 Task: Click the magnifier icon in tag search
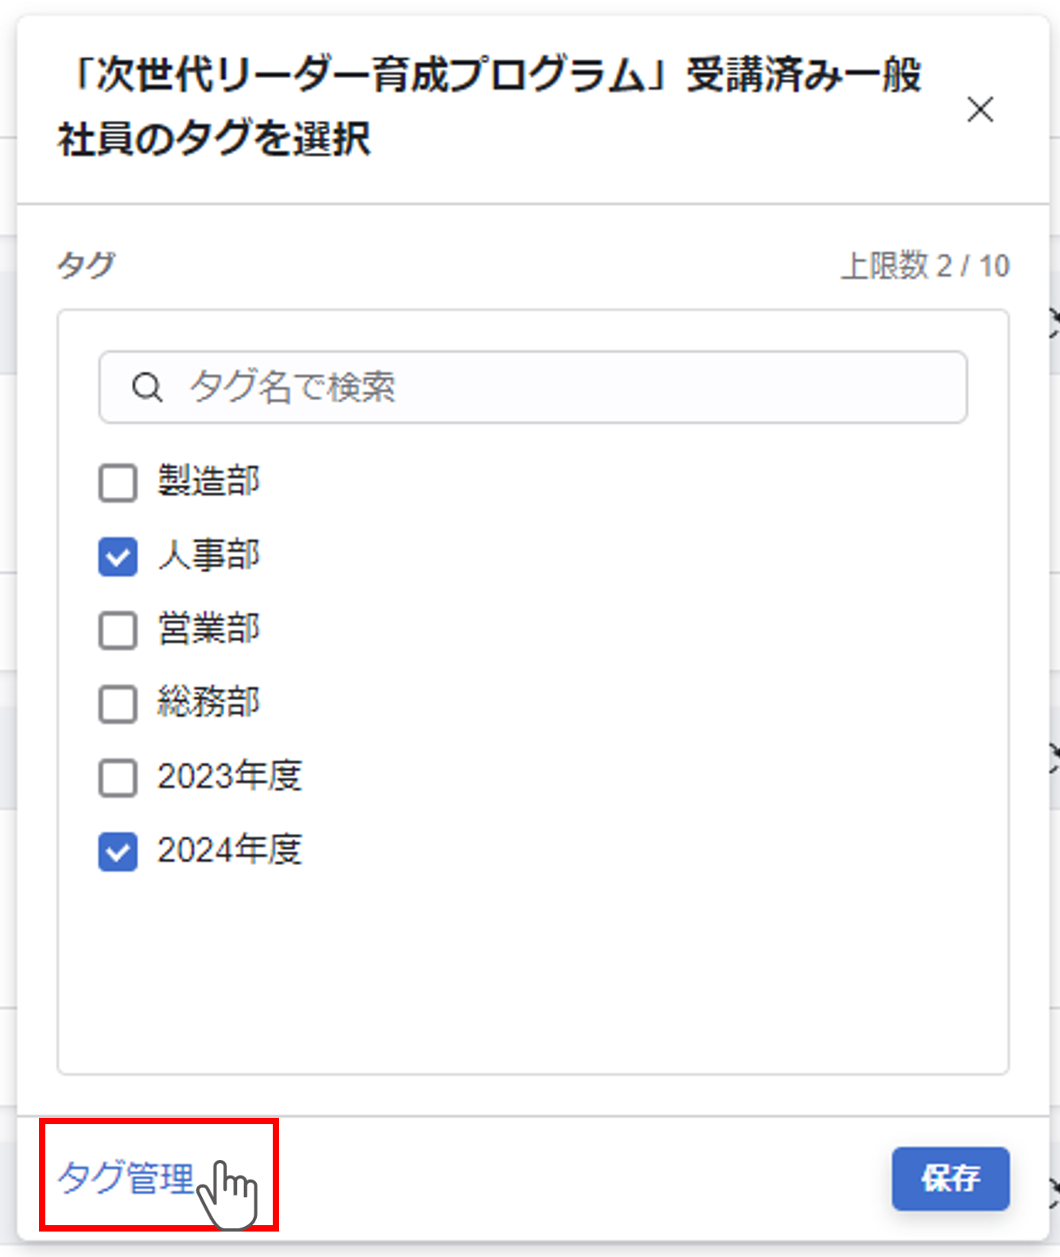coord(147,387)
